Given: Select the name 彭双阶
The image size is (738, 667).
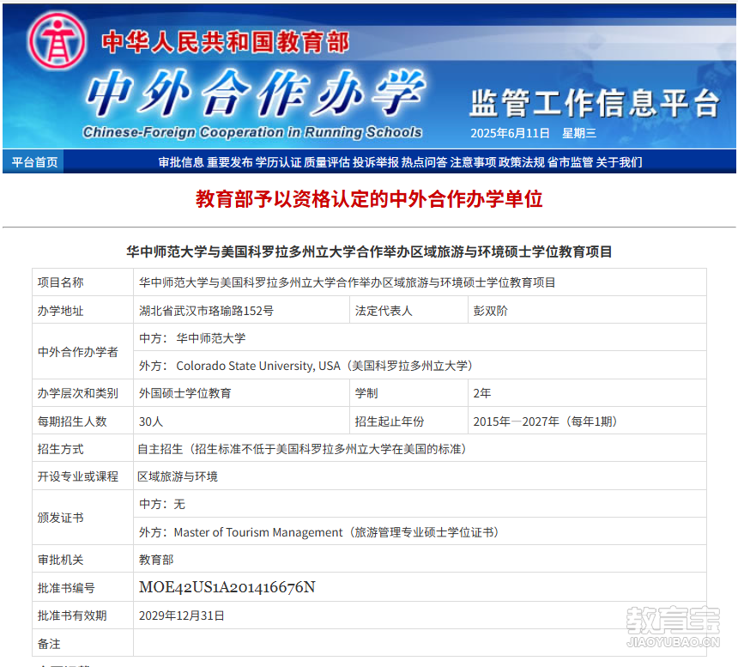Looking at the screenshot, I should 491,311.
